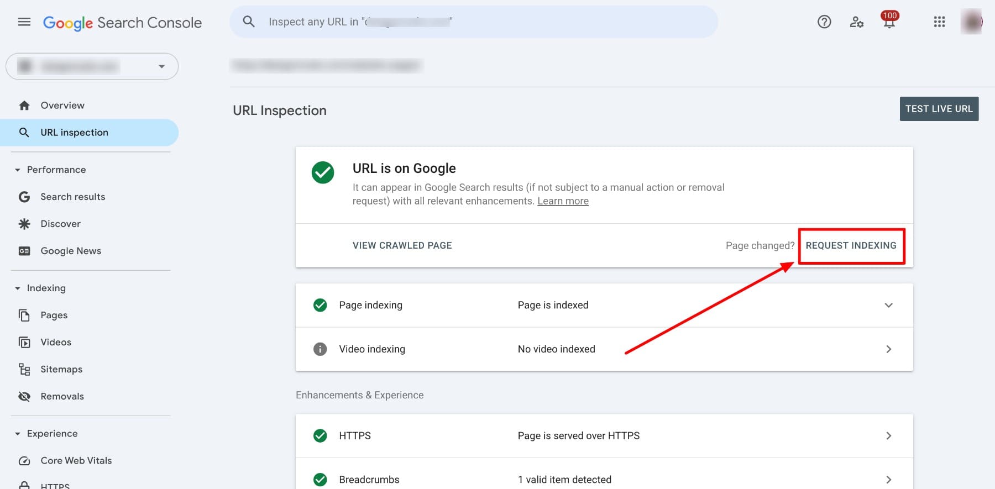Open notifications bell with 100 badge

pyautogui.click(x=889, y=21)
